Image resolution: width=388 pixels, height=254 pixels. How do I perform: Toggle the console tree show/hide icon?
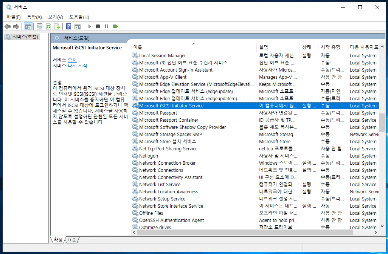click(x=28, y=26)
